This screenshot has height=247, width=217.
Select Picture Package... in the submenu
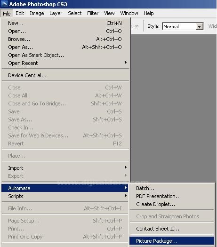pyautogui.click(x=172, y=241)
